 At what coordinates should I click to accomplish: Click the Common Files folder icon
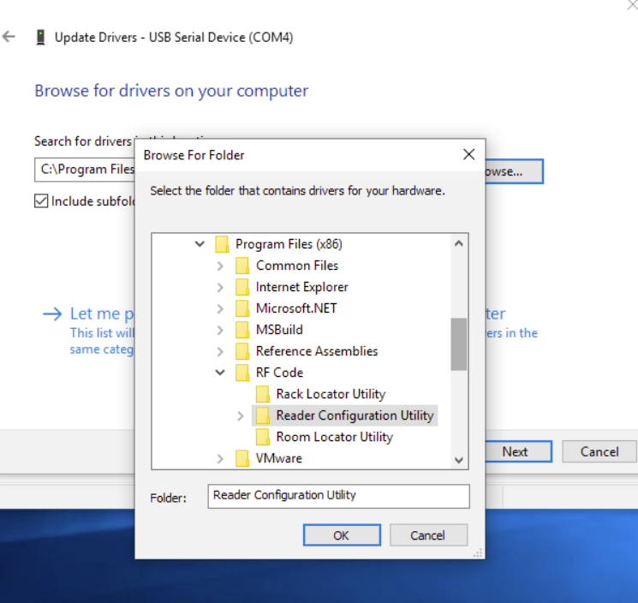click(x=242, y=266)
